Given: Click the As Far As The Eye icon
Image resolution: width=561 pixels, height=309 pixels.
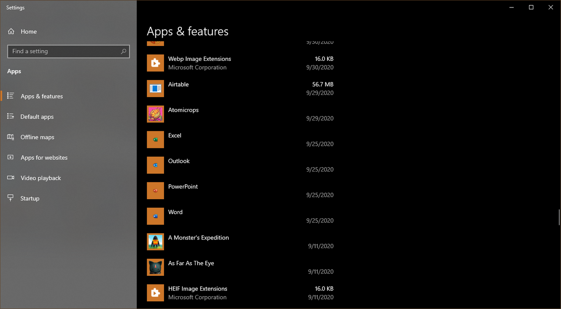Looking at the screenshot, I should [x=155, y=267].
